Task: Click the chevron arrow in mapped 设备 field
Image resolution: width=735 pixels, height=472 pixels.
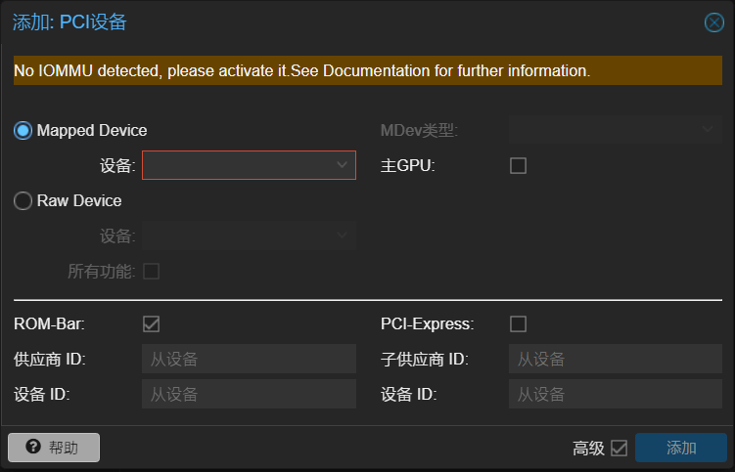Action: [343, 165]
